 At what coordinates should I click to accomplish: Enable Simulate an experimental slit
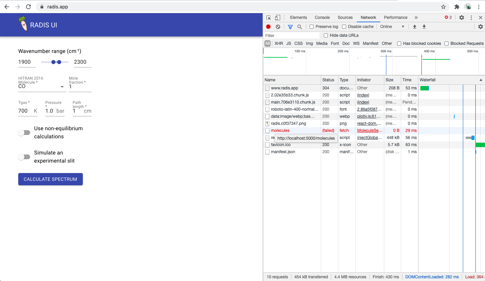[24, 157]
